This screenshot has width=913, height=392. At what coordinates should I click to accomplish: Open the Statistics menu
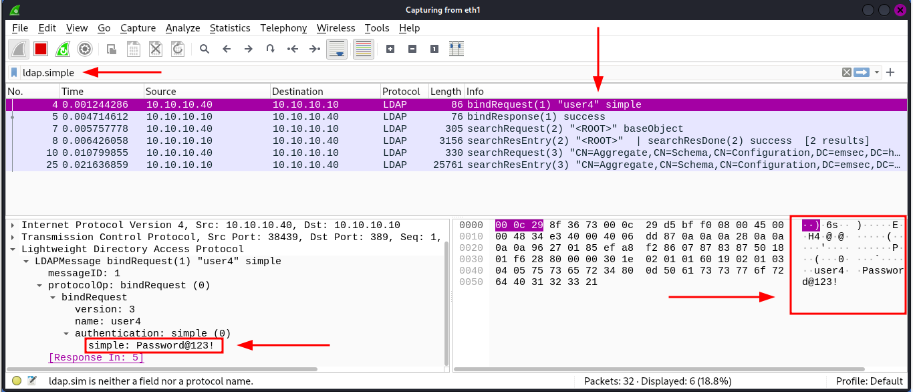[x=230, y=28]
